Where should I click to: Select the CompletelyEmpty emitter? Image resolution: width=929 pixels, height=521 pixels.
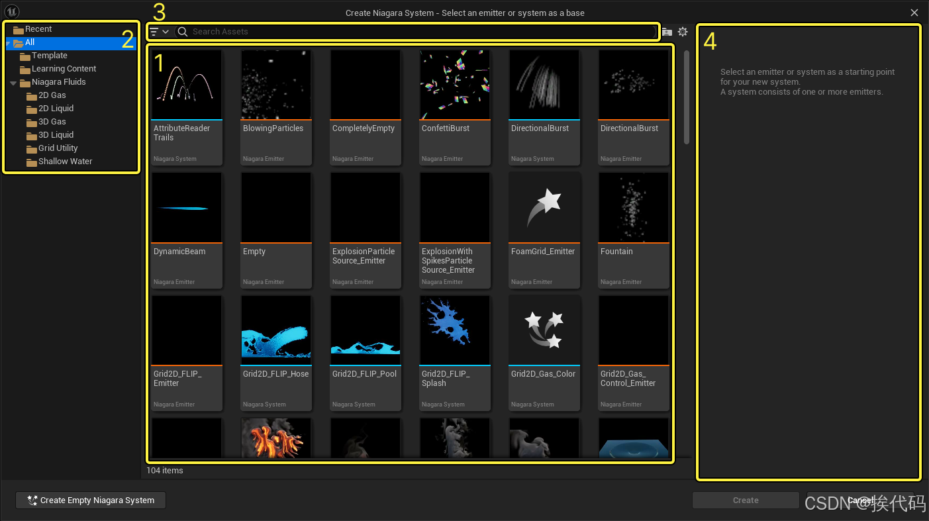tap(366, 107)
